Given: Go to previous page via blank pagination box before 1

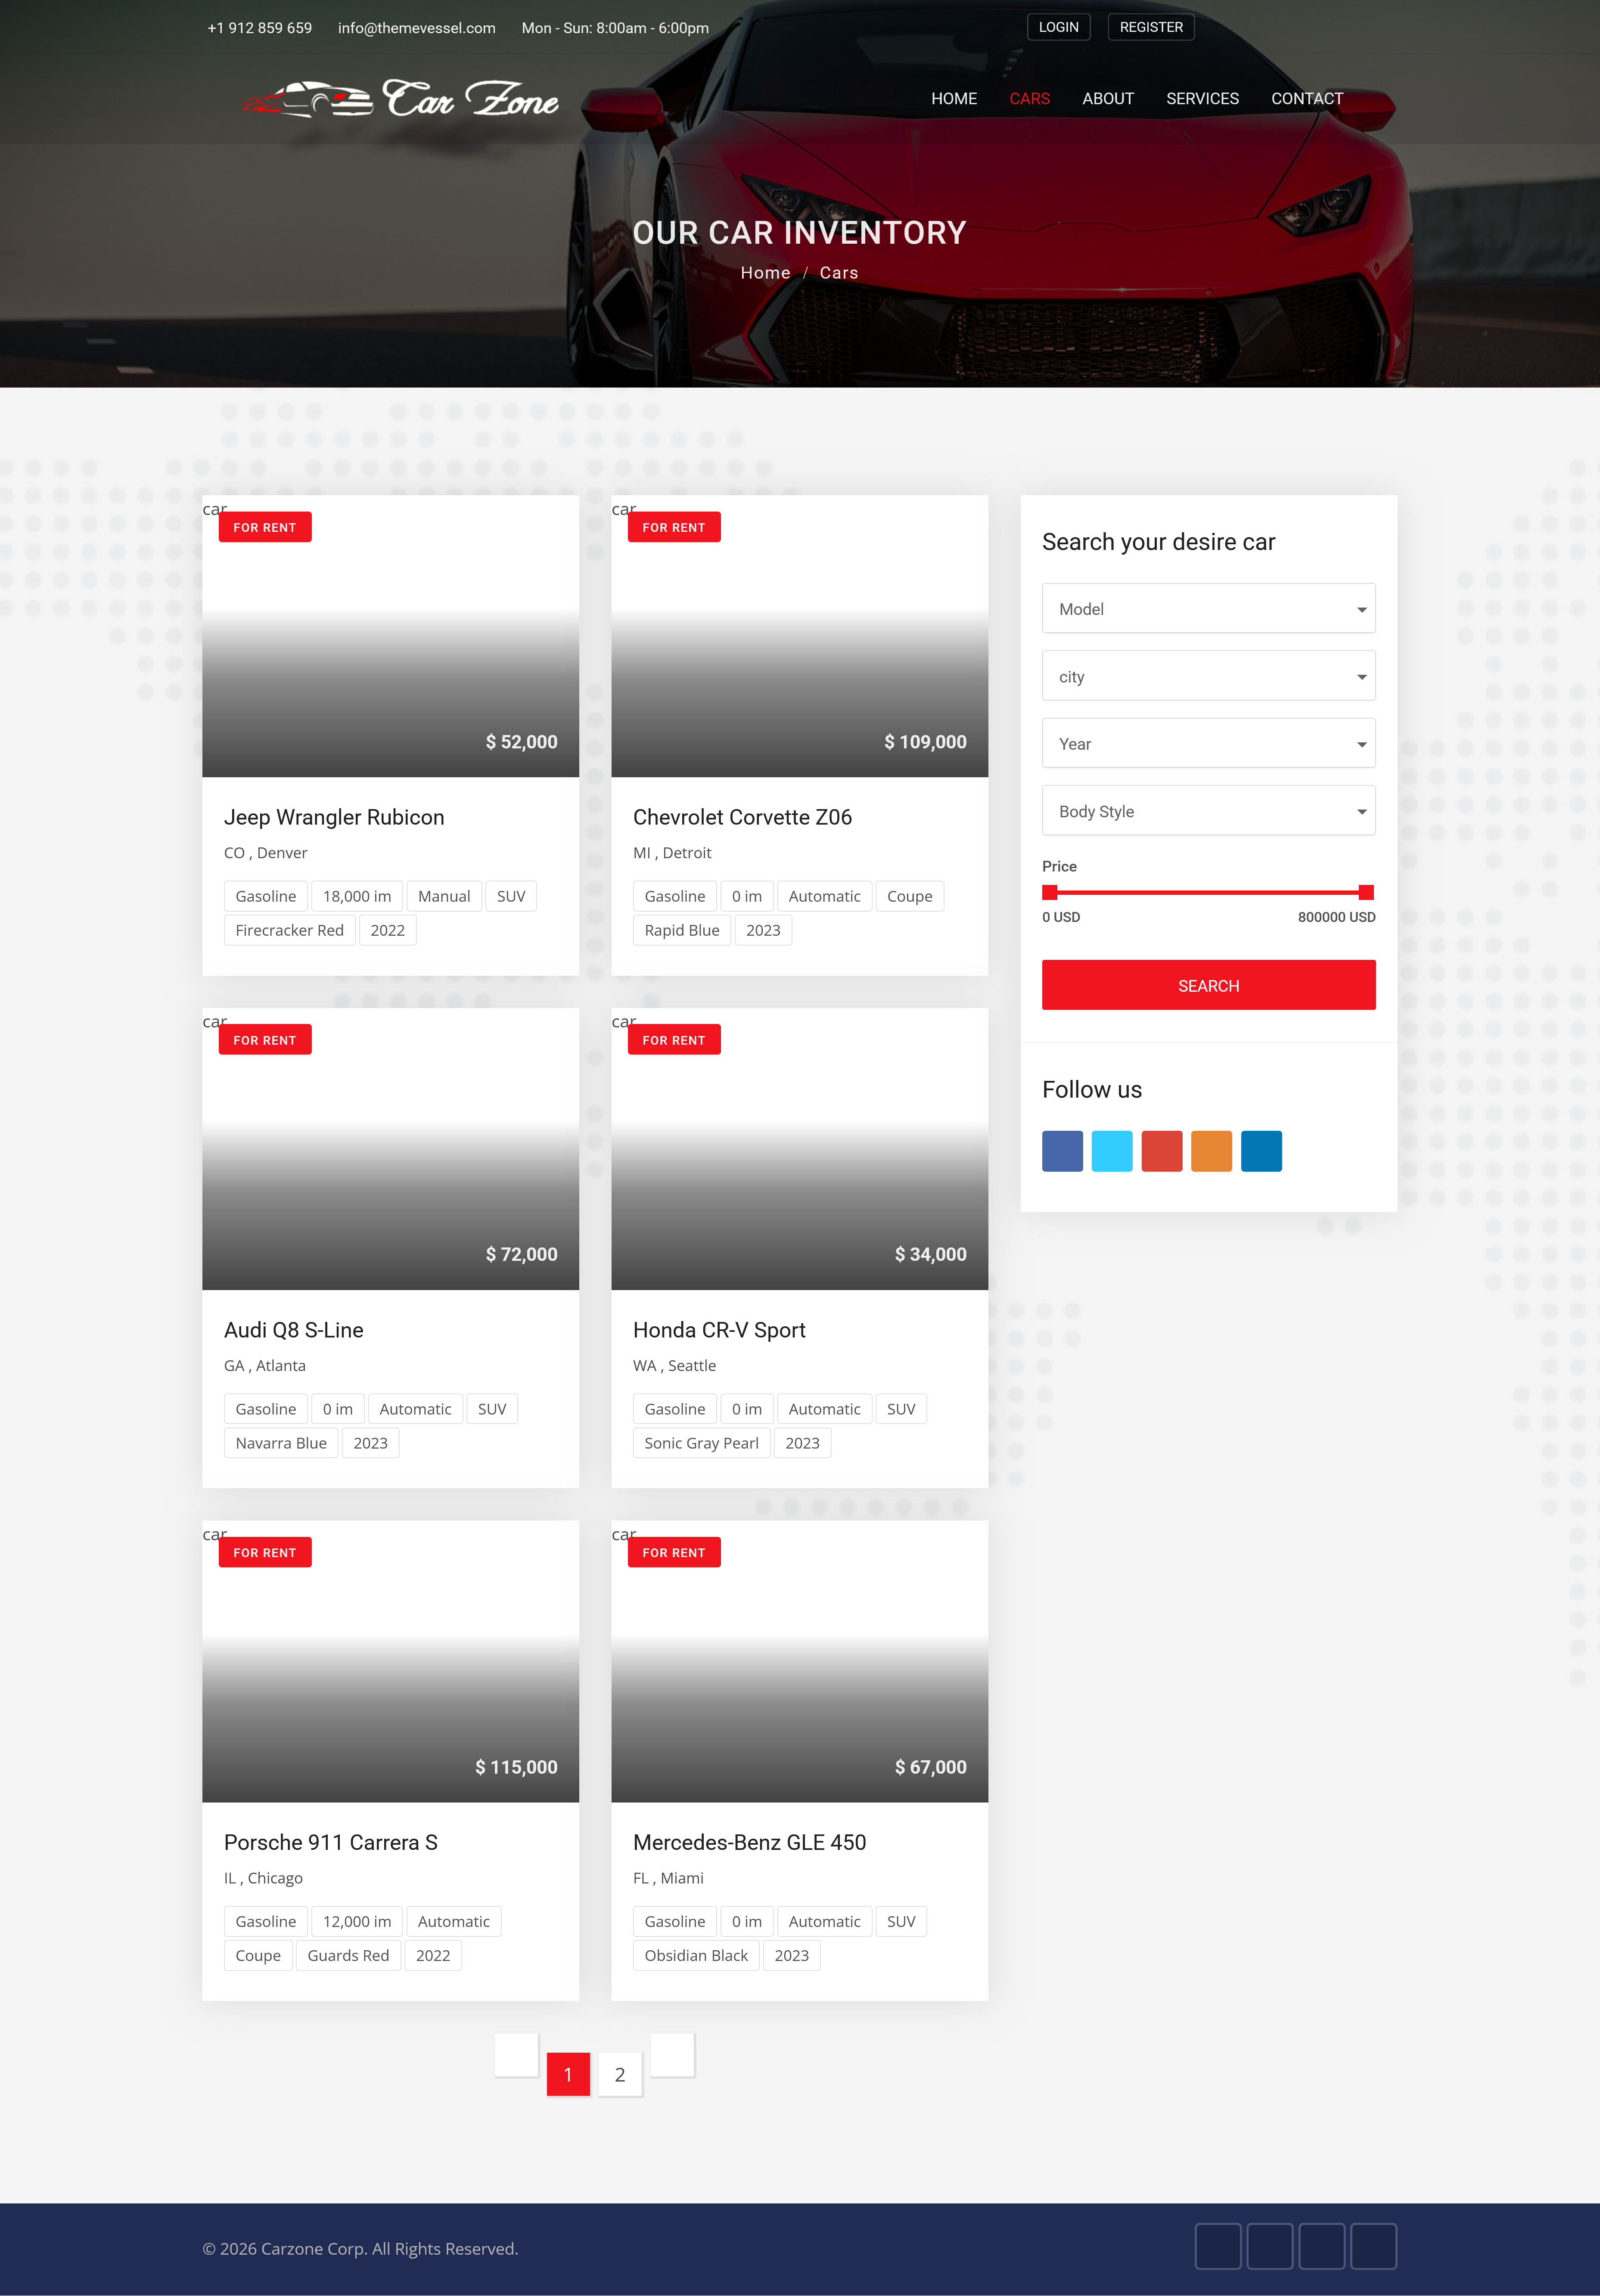Looking at the screenshot, I should click(x=516, y=2054).
